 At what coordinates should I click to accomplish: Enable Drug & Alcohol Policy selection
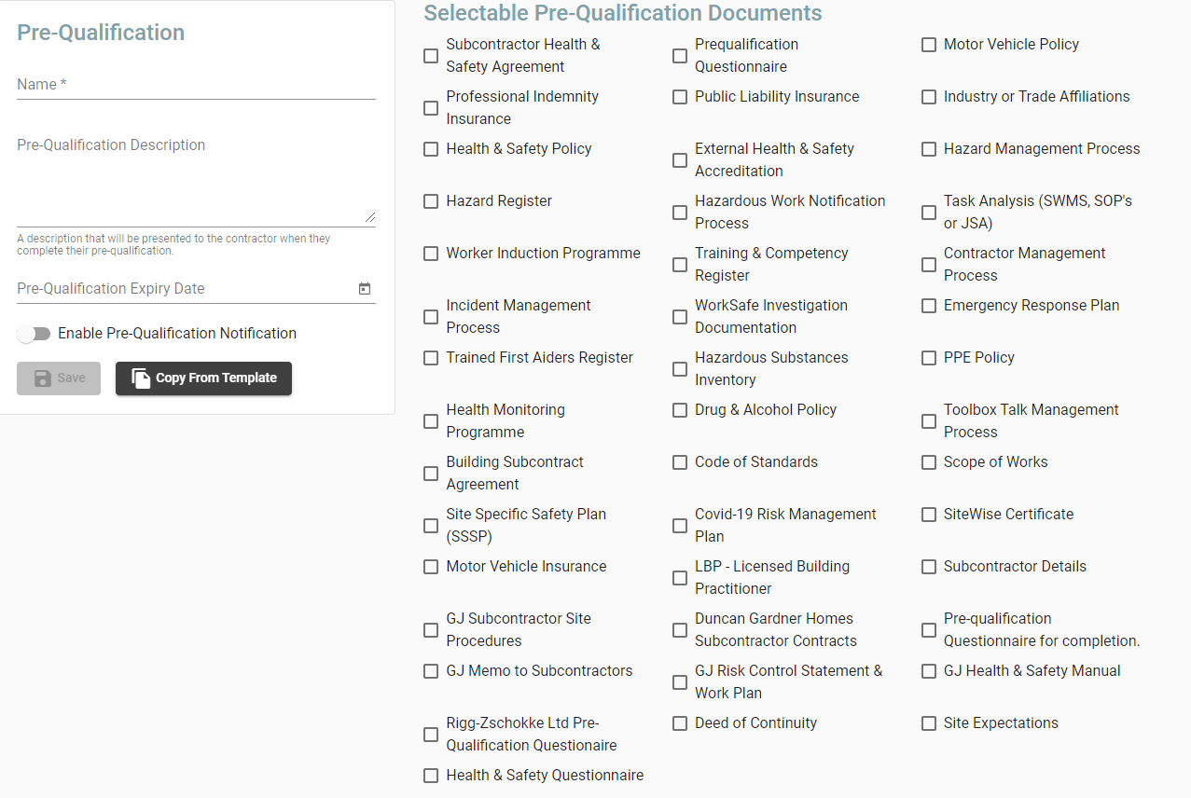[x=679, y=410]
